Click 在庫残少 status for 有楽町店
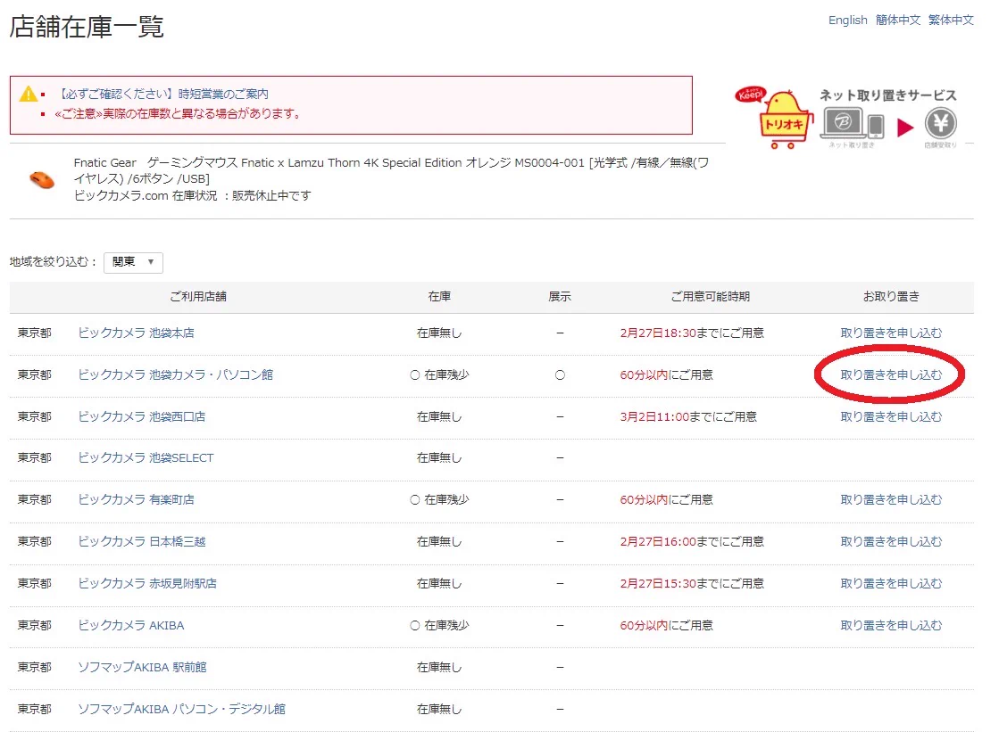This screenshot has width=999, height=732. pos(439,500)
